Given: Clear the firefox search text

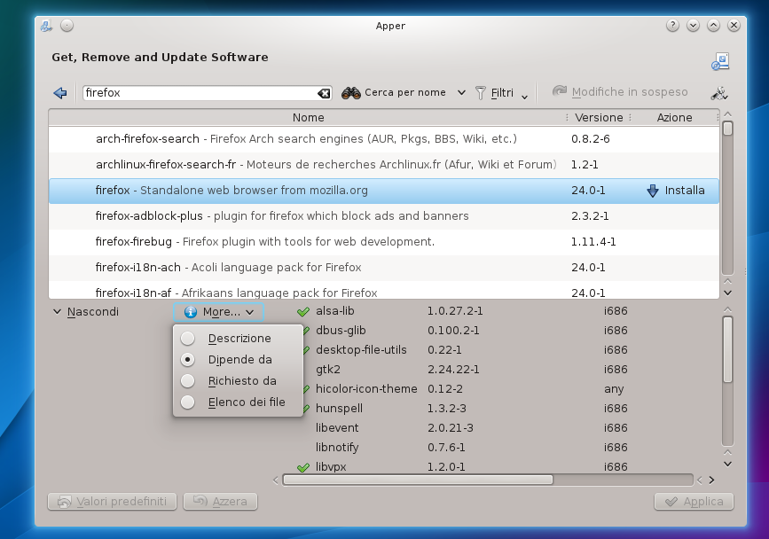Looking at the screenshot, I should (324, 93).
